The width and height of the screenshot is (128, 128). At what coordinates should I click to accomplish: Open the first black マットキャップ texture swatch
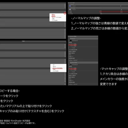pyautogui.click(x=71, y=40)
